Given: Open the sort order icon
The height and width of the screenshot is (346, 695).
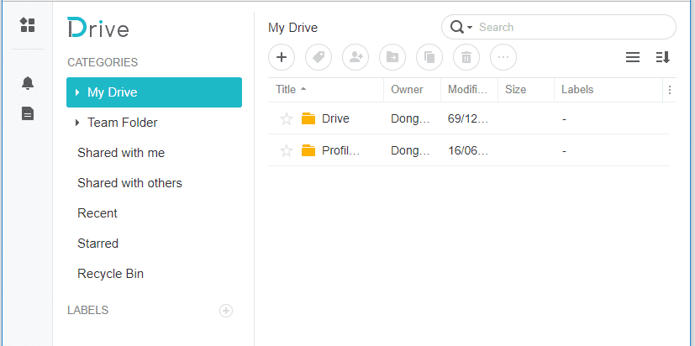Looking at the screenshot, I should 662,57.
